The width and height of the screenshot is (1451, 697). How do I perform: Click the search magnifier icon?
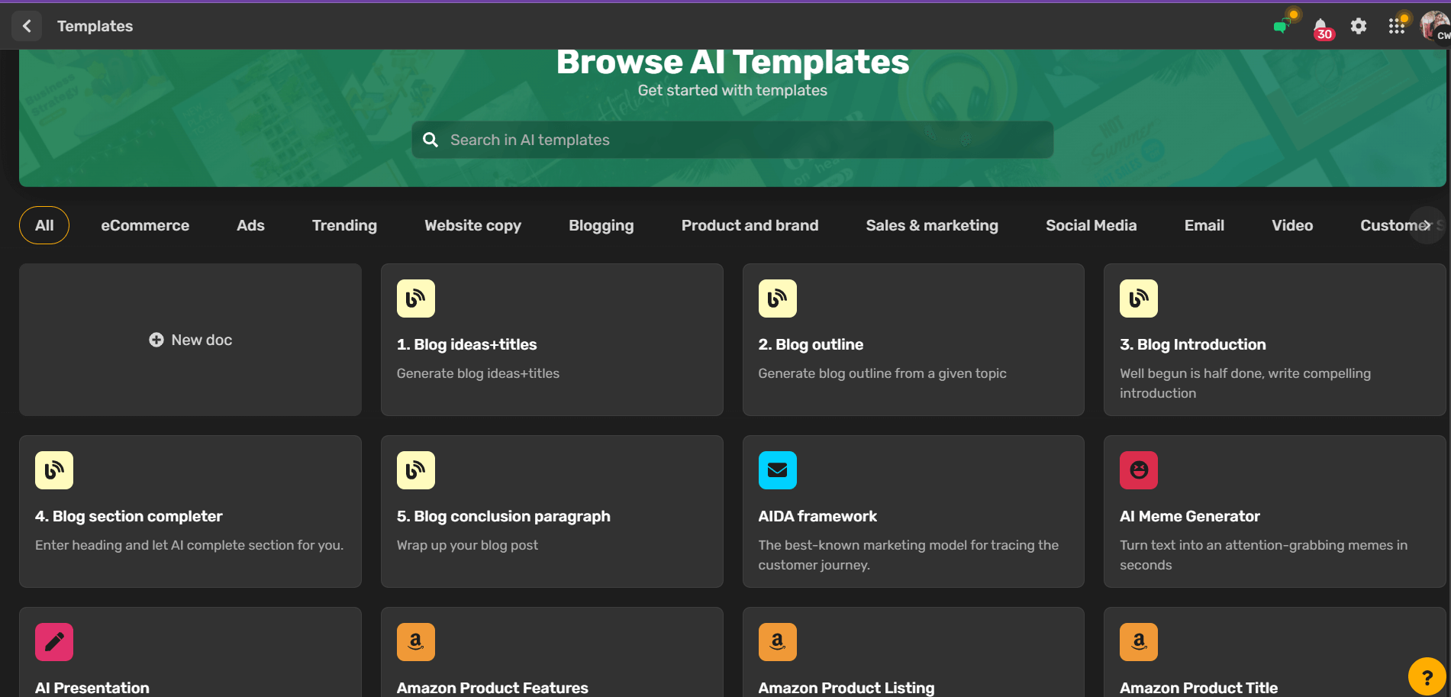[430, 140]
